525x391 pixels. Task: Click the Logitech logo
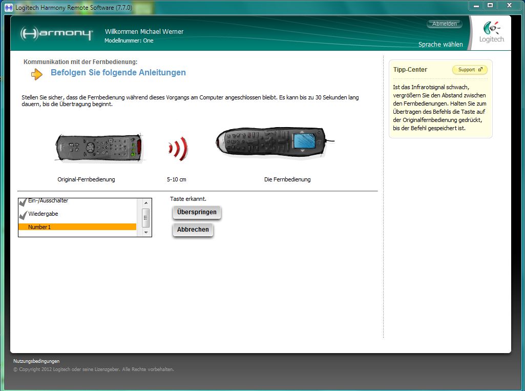(x=491, y=32)
